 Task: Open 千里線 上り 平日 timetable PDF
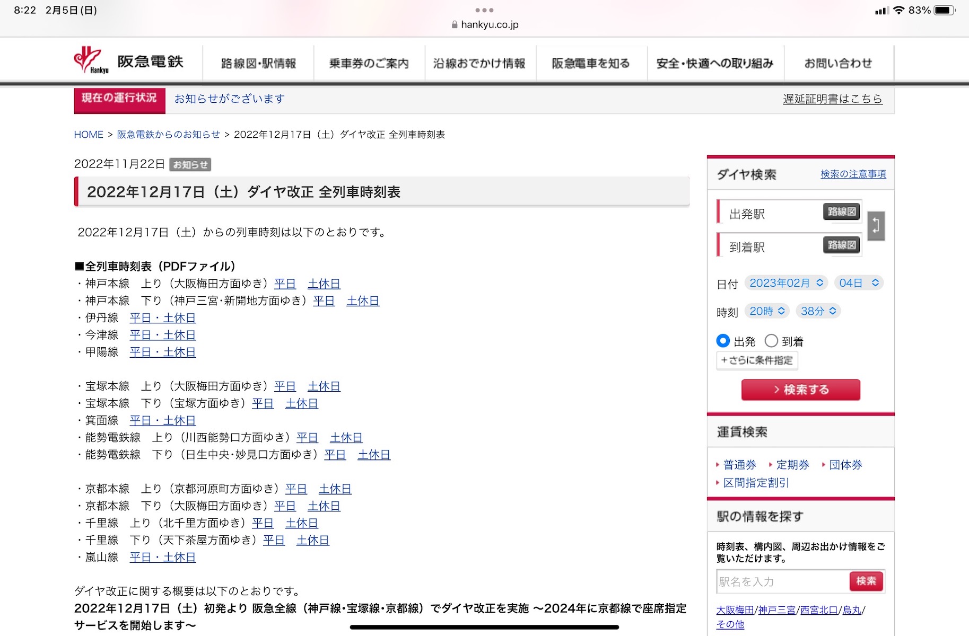point(263,523)
